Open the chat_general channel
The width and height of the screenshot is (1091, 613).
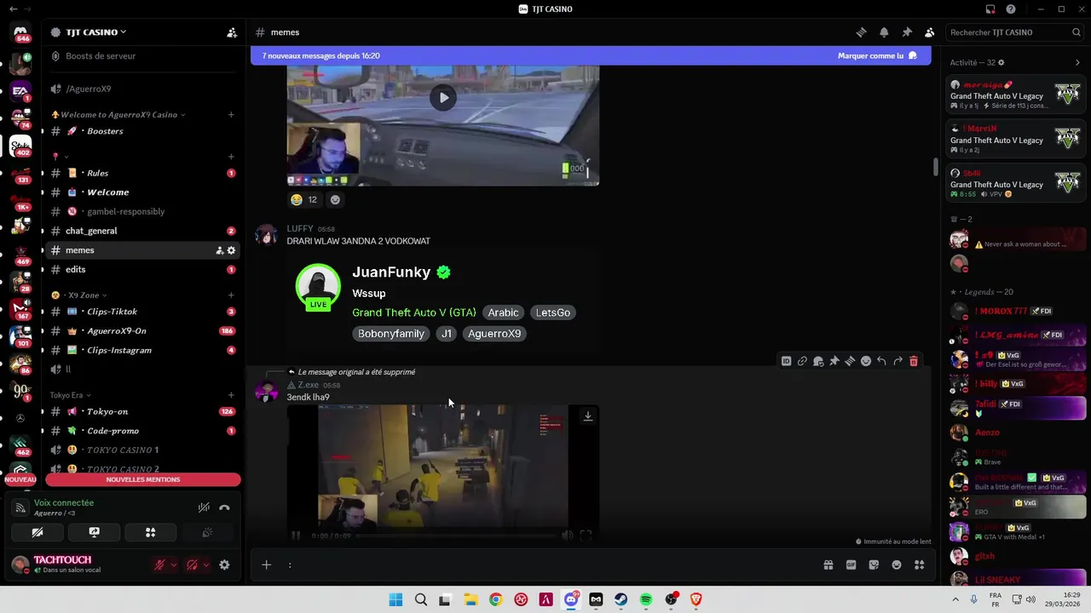pos(142,231)
